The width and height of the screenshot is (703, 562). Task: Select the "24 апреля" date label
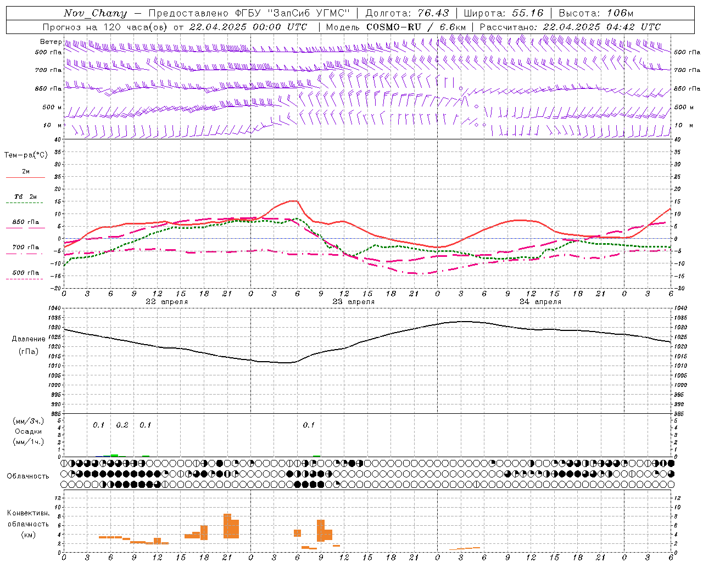540,302
